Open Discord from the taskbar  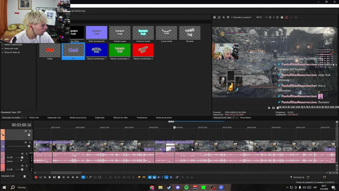point(178,188)
